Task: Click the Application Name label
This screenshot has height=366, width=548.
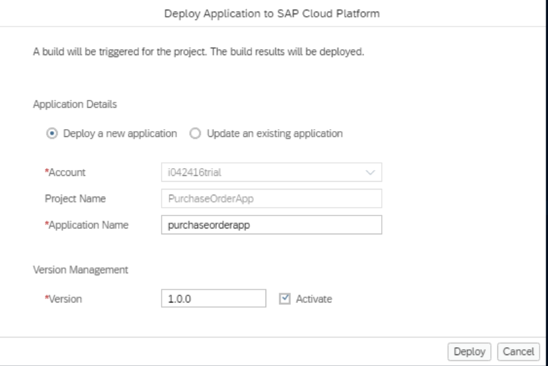Action: point(86,225)
